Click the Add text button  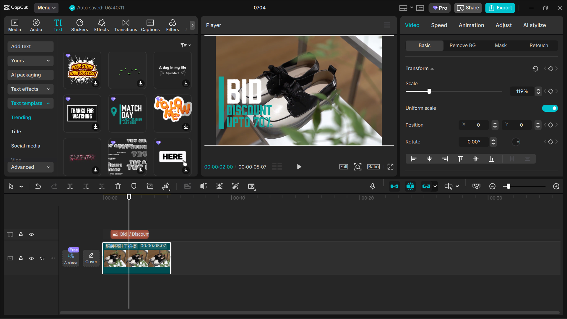point(30,46)
